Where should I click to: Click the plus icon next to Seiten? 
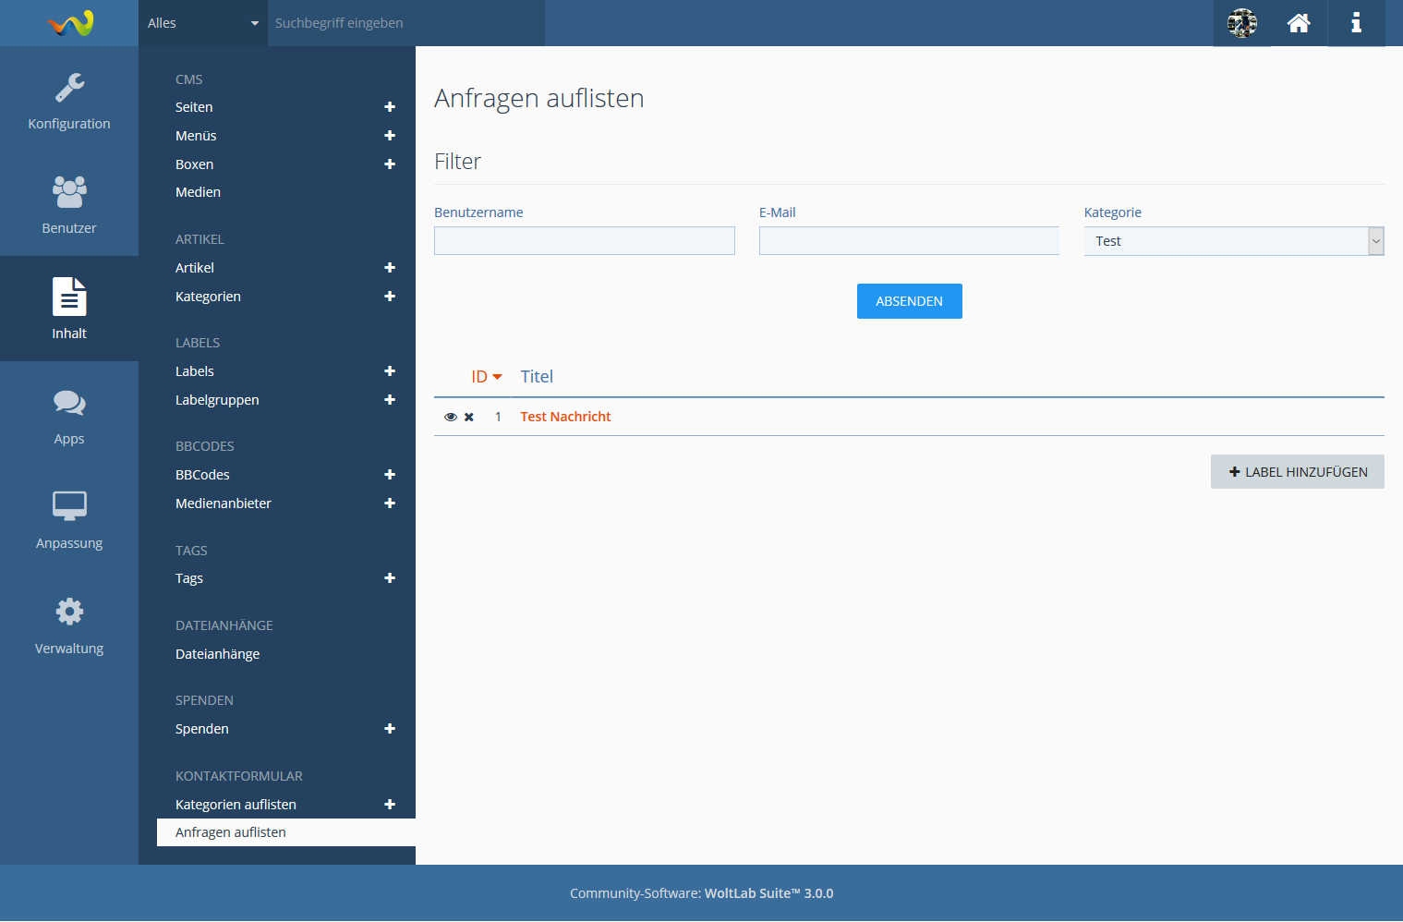[390, 107]
